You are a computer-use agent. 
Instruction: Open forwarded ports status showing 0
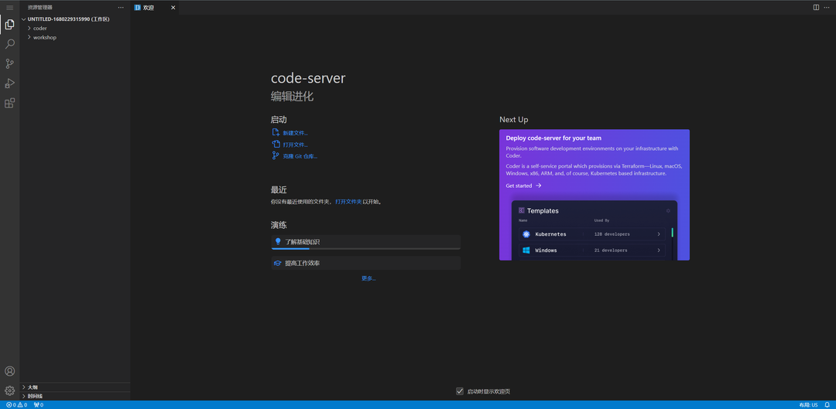(x=39, y=404)
